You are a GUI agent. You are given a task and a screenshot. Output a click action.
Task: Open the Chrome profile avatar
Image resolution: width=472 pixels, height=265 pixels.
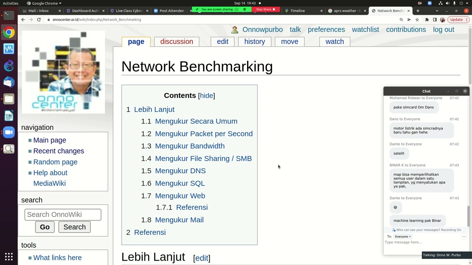pyautogui.click(x=442, y=20)
